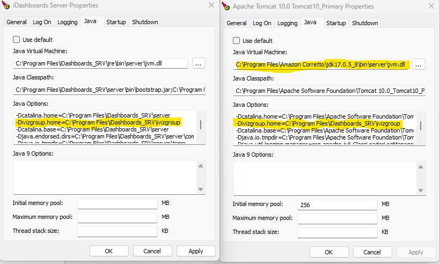Viewport: 440px width, 264px height.
Task: Open Logging tab in Apache Tomcat window
Action: tap(288, 23)
